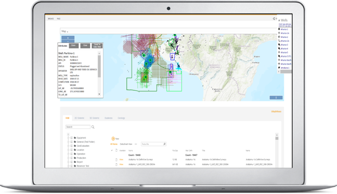337x194 pixels.
Task: Check the Location folder checkbox
Action: pyautogui.click(x=72, y=150)
